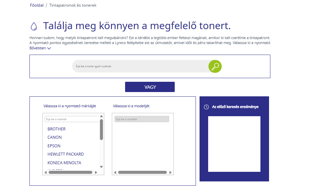Click brand list horizontal scroll left arrow
The height and width of the screenshot is (194, 320).
(46, 172)
